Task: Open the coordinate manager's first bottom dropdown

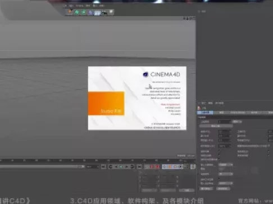Action: (x=149, y=190)
